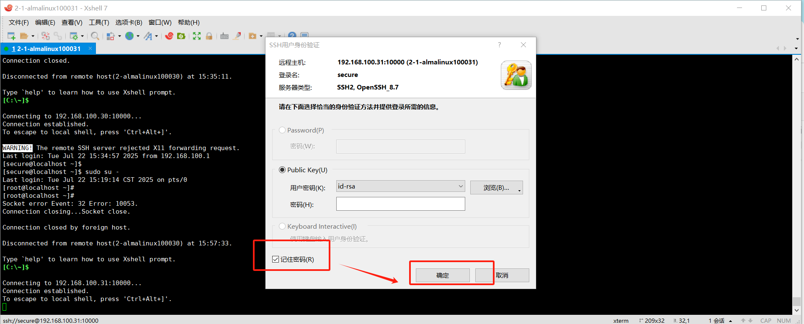The width and height of the screenshot is (804, 324).
Task: Expand properties gear dropdown arrow
Action: point(82,36)
